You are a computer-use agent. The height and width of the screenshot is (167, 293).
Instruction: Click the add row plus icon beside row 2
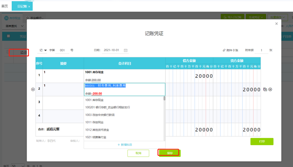33,89
